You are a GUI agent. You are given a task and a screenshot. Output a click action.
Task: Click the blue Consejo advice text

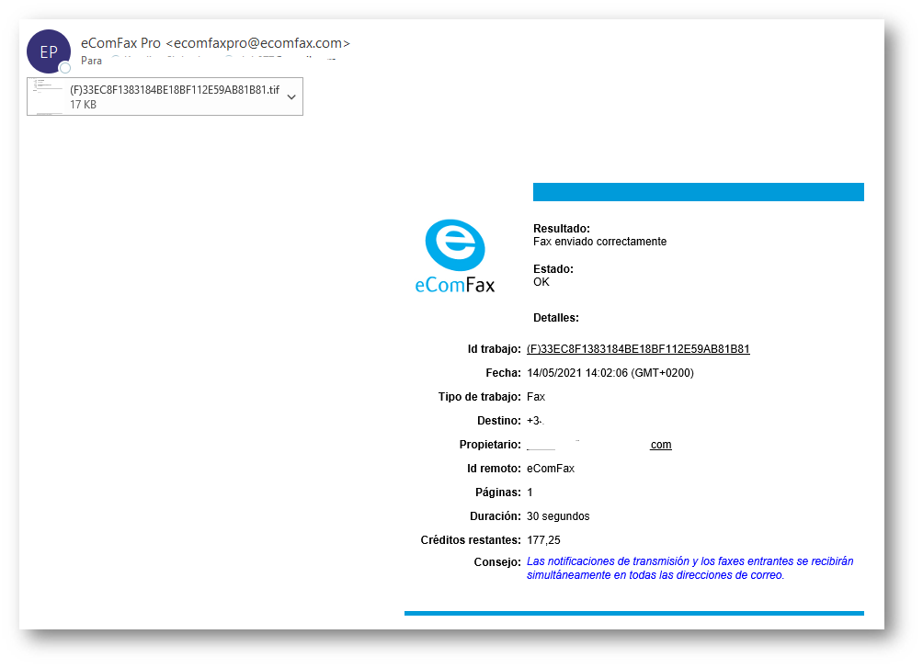(689, 568)
